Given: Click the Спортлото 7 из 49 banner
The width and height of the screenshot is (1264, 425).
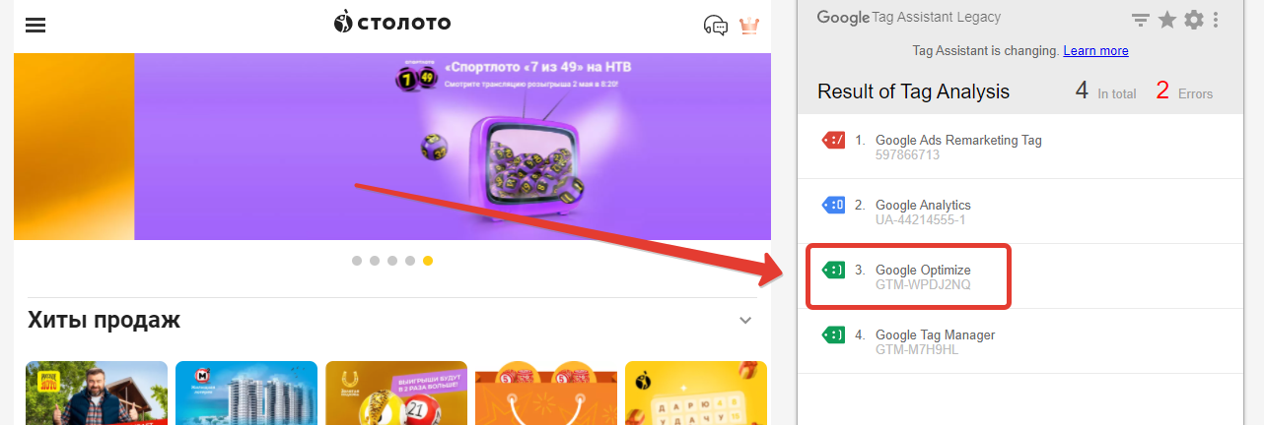Looking at the screenshot, I should 453,147.
